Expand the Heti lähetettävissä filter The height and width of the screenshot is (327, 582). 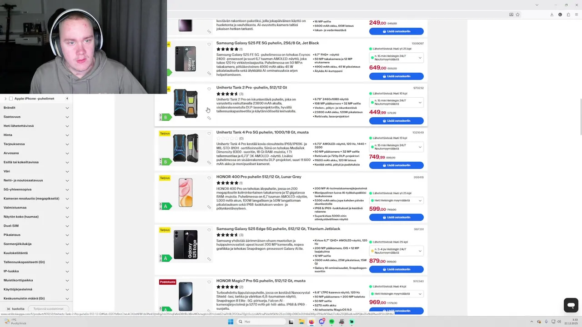[x=36, y=126]
